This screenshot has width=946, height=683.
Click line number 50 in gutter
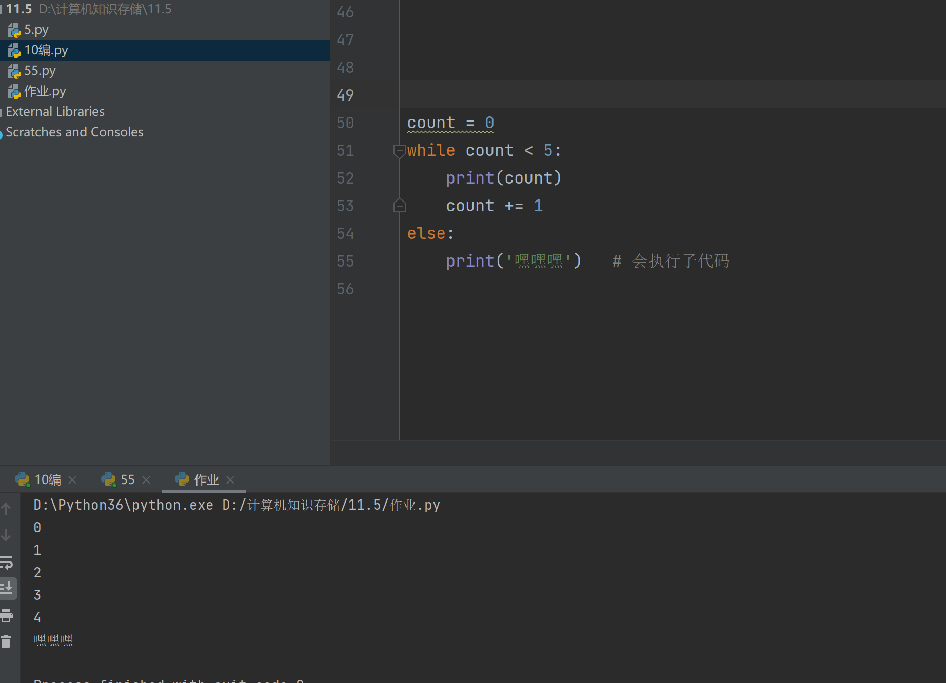coord(345,123)
